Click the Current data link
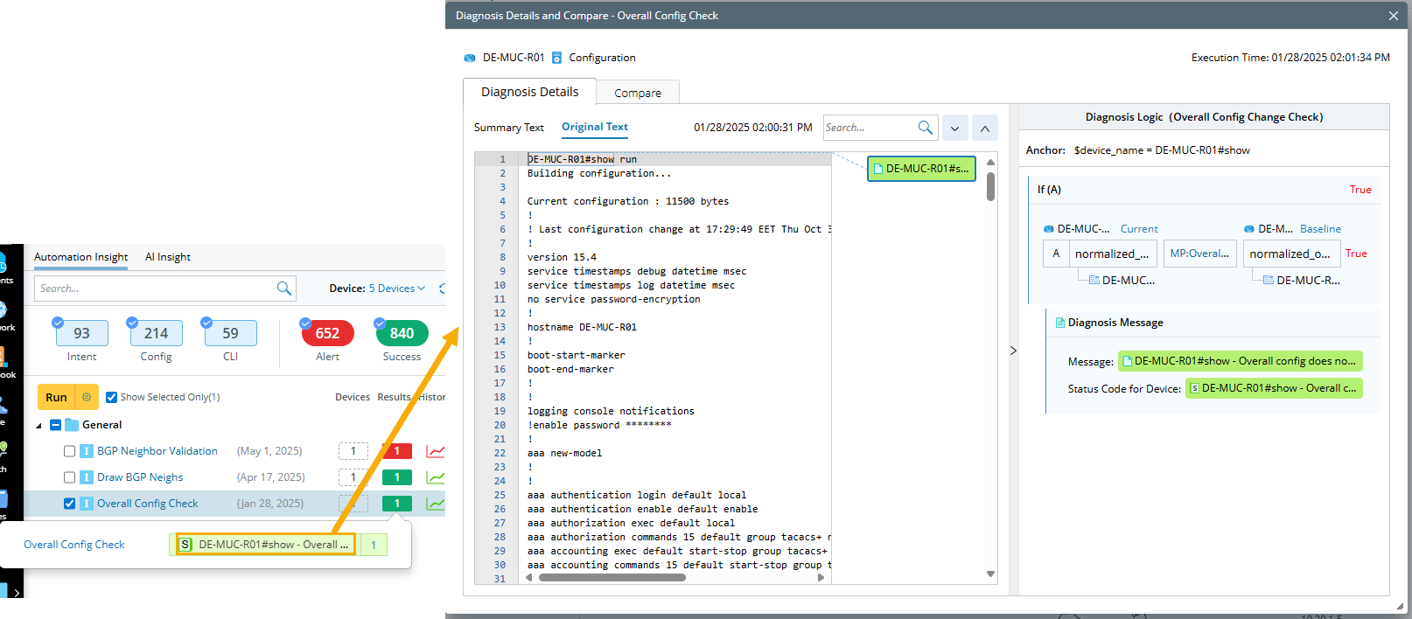This screenshot has width=1412, height=619. [x=1139, y=229]
